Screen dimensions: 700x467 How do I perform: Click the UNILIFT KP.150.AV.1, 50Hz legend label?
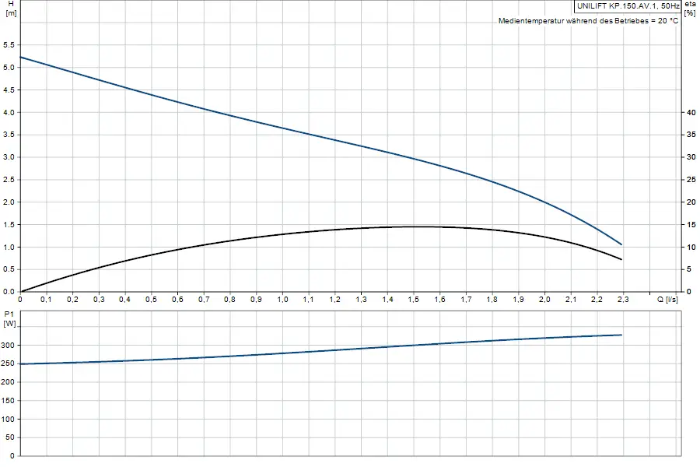tap(628, 5)
